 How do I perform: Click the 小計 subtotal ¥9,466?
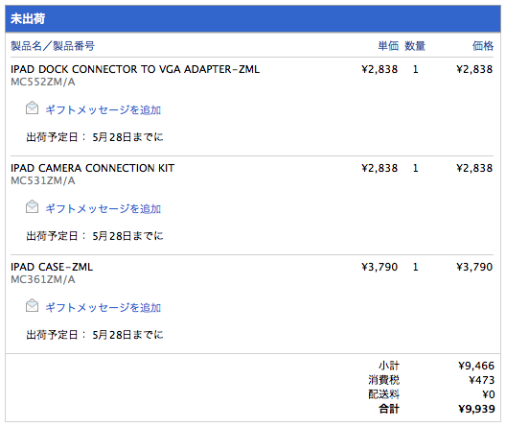click(x=476, y=366)
